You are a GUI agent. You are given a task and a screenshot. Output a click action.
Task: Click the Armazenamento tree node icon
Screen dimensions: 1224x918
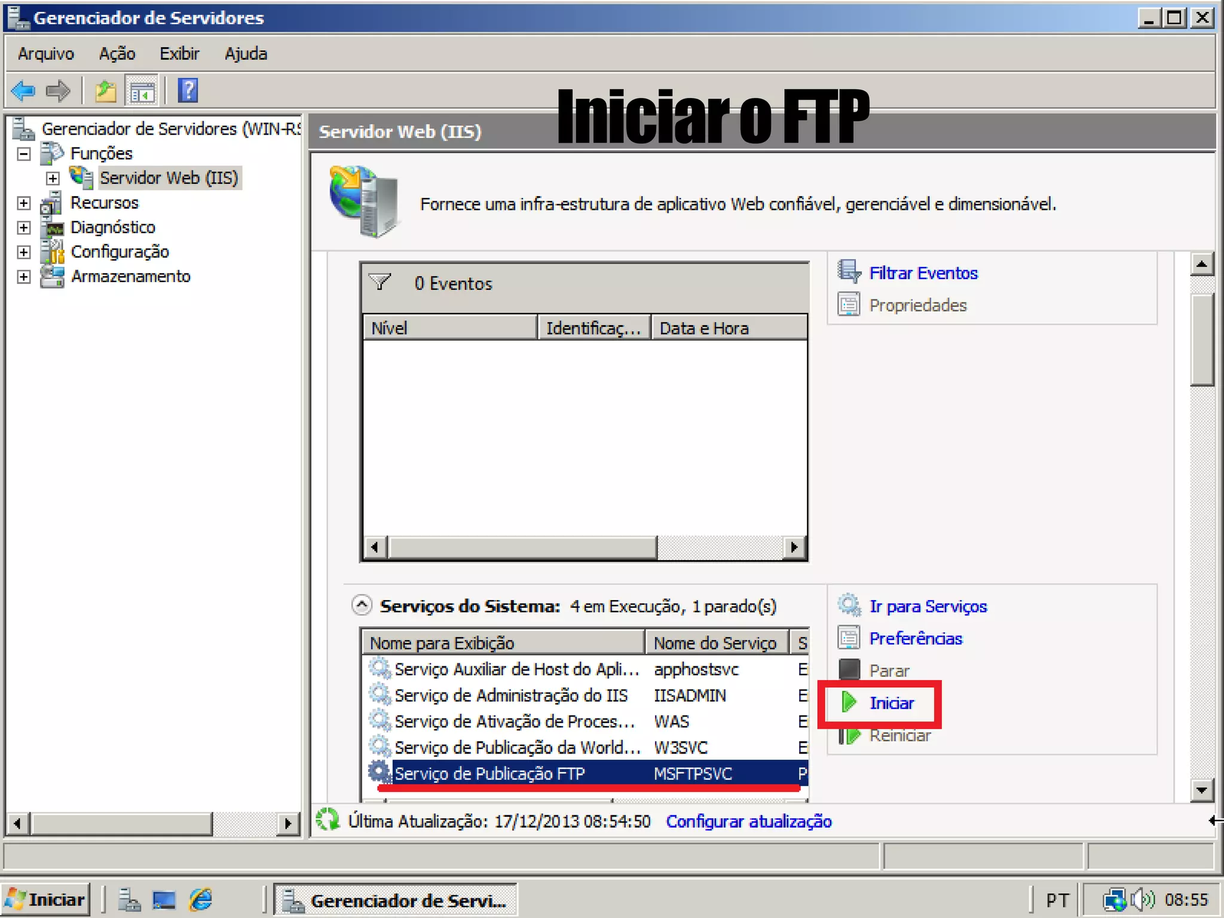(51, 276)
